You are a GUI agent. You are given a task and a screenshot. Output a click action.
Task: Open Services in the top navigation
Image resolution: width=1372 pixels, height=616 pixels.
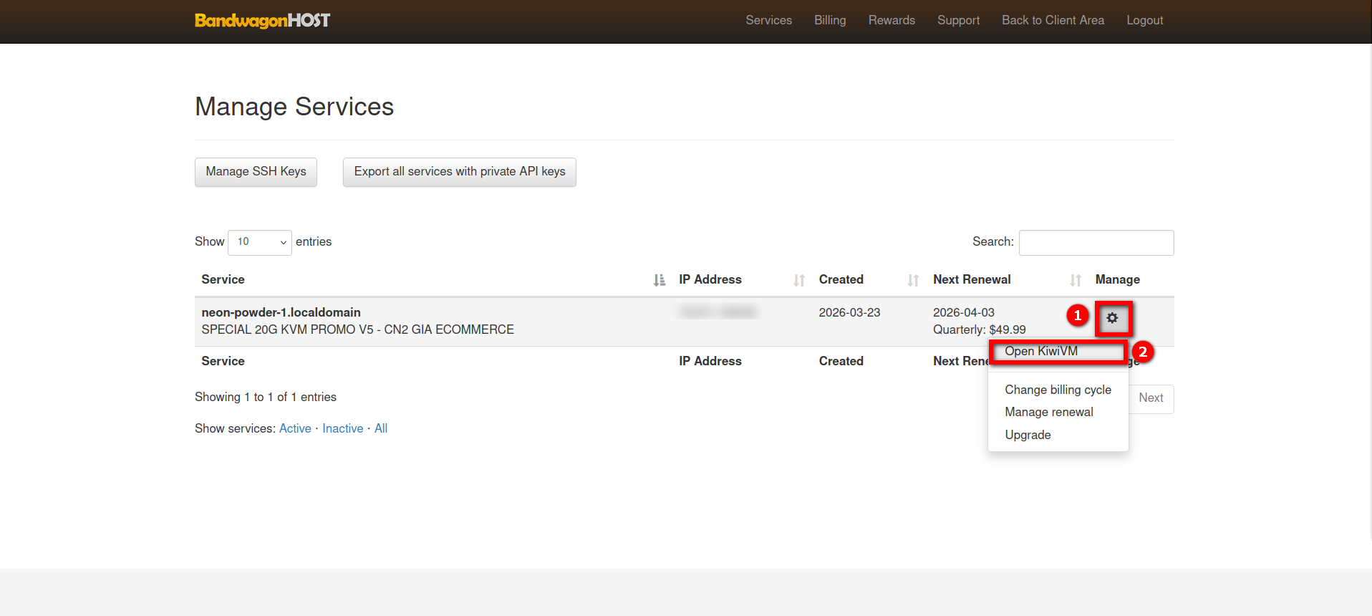[768, 21]
